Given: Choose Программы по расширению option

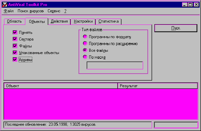Looking at the screenshot, I should click(85, 43).
